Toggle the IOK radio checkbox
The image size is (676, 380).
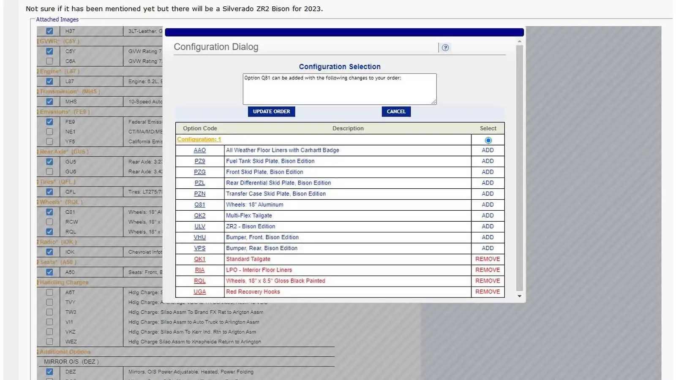tap(49, 252)
